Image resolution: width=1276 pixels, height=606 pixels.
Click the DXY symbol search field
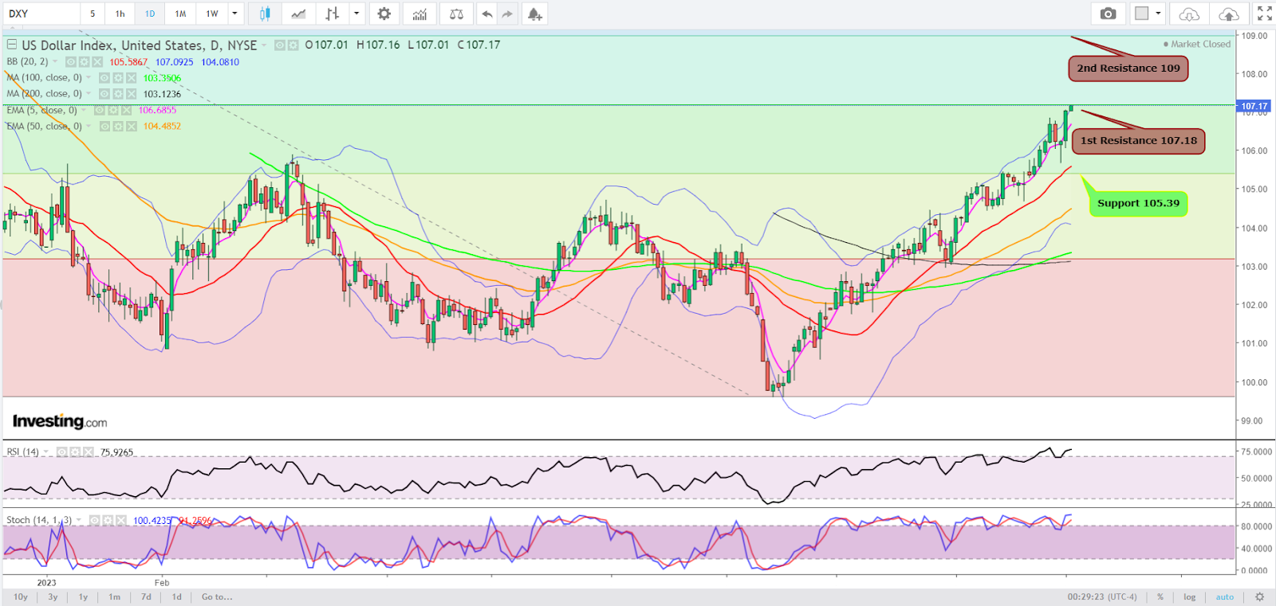[x=41, y=14]
